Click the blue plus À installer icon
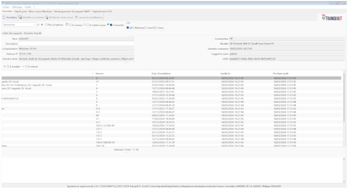348x189 pixels. 4,66
